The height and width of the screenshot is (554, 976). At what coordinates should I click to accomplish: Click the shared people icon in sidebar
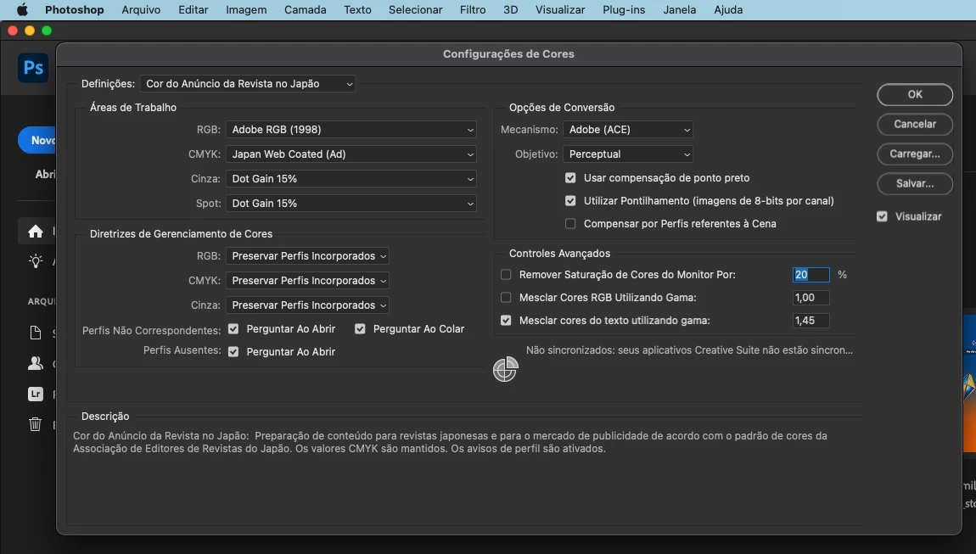point(36,363)
